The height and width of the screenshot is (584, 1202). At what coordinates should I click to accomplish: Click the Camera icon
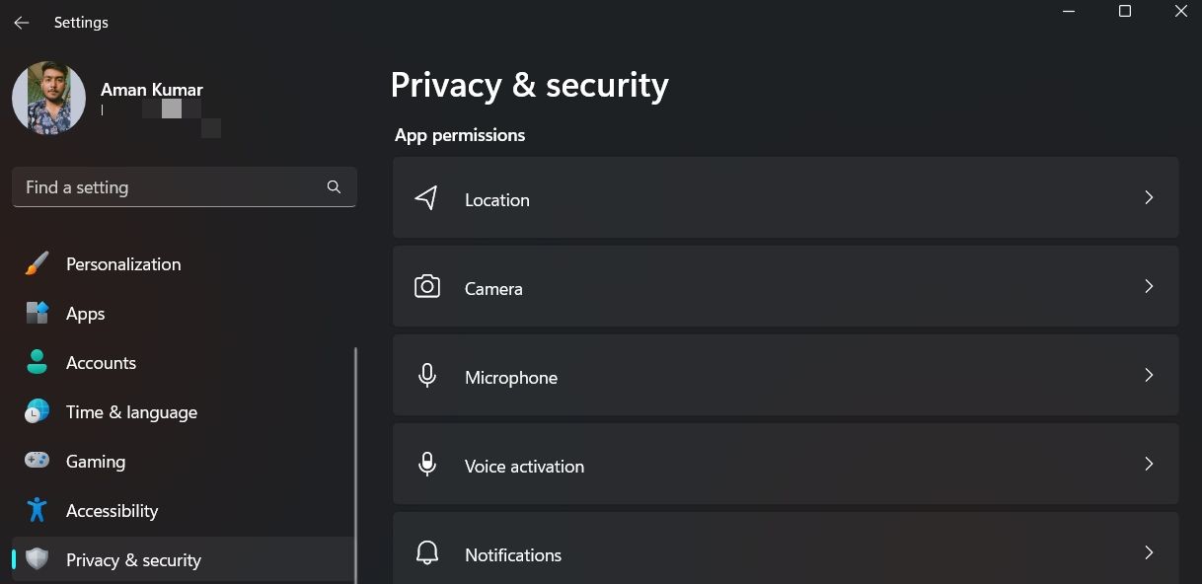(x=426, y=287)
